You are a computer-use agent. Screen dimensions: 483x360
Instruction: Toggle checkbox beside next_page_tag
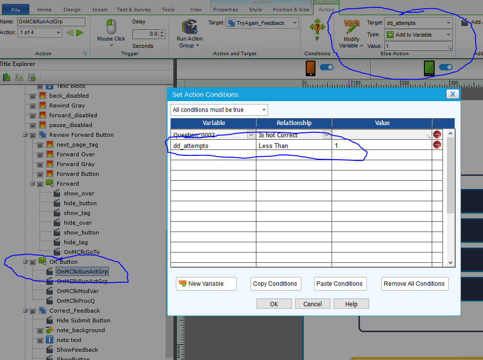pyautogui.click(x=40, y=145)
